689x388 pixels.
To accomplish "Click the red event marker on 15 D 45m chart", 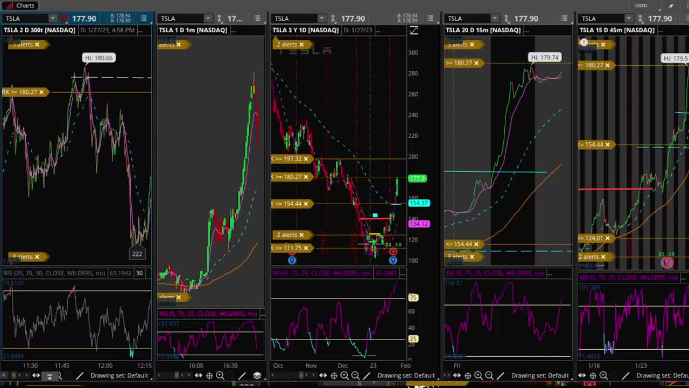I will [667, 262].
